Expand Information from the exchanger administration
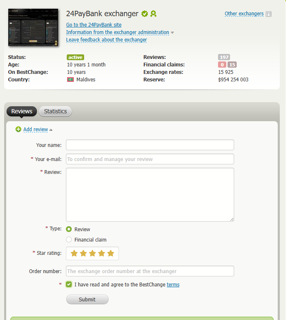This screenshot has height=320, width=286. tap(117, 32)
